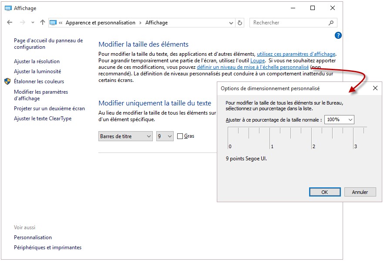Viewport: 384px width, 261px height.
Task: Go to Apparence et personnalisation breadcrumb
Action: [x=100, y=23]
